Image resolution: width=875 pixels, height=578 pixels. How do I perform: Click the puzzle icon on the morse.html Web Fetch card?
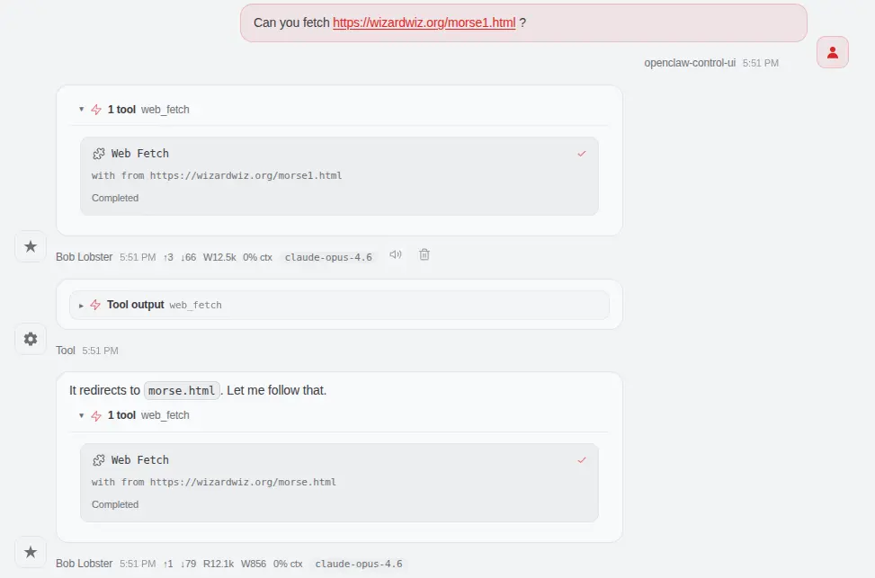tap(99, 460)
